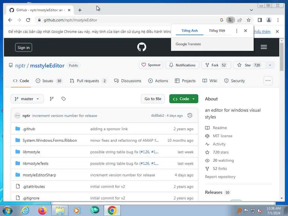The width and height of the screenshot is (288, 216).
Task: Click the forward navigation arrow
Action: pyautogui.click(x=19, y=20)
